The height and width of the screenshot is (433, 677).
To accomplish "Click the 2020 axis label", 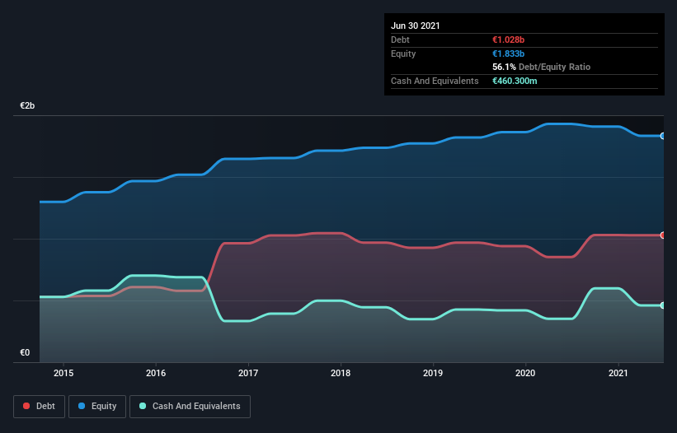I will pyautogui.click(x=525, y=373).
